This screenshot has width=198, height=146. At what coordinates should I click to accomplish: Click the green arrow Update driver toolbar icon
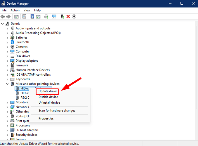pyautogui.click(x=62, y=16)
